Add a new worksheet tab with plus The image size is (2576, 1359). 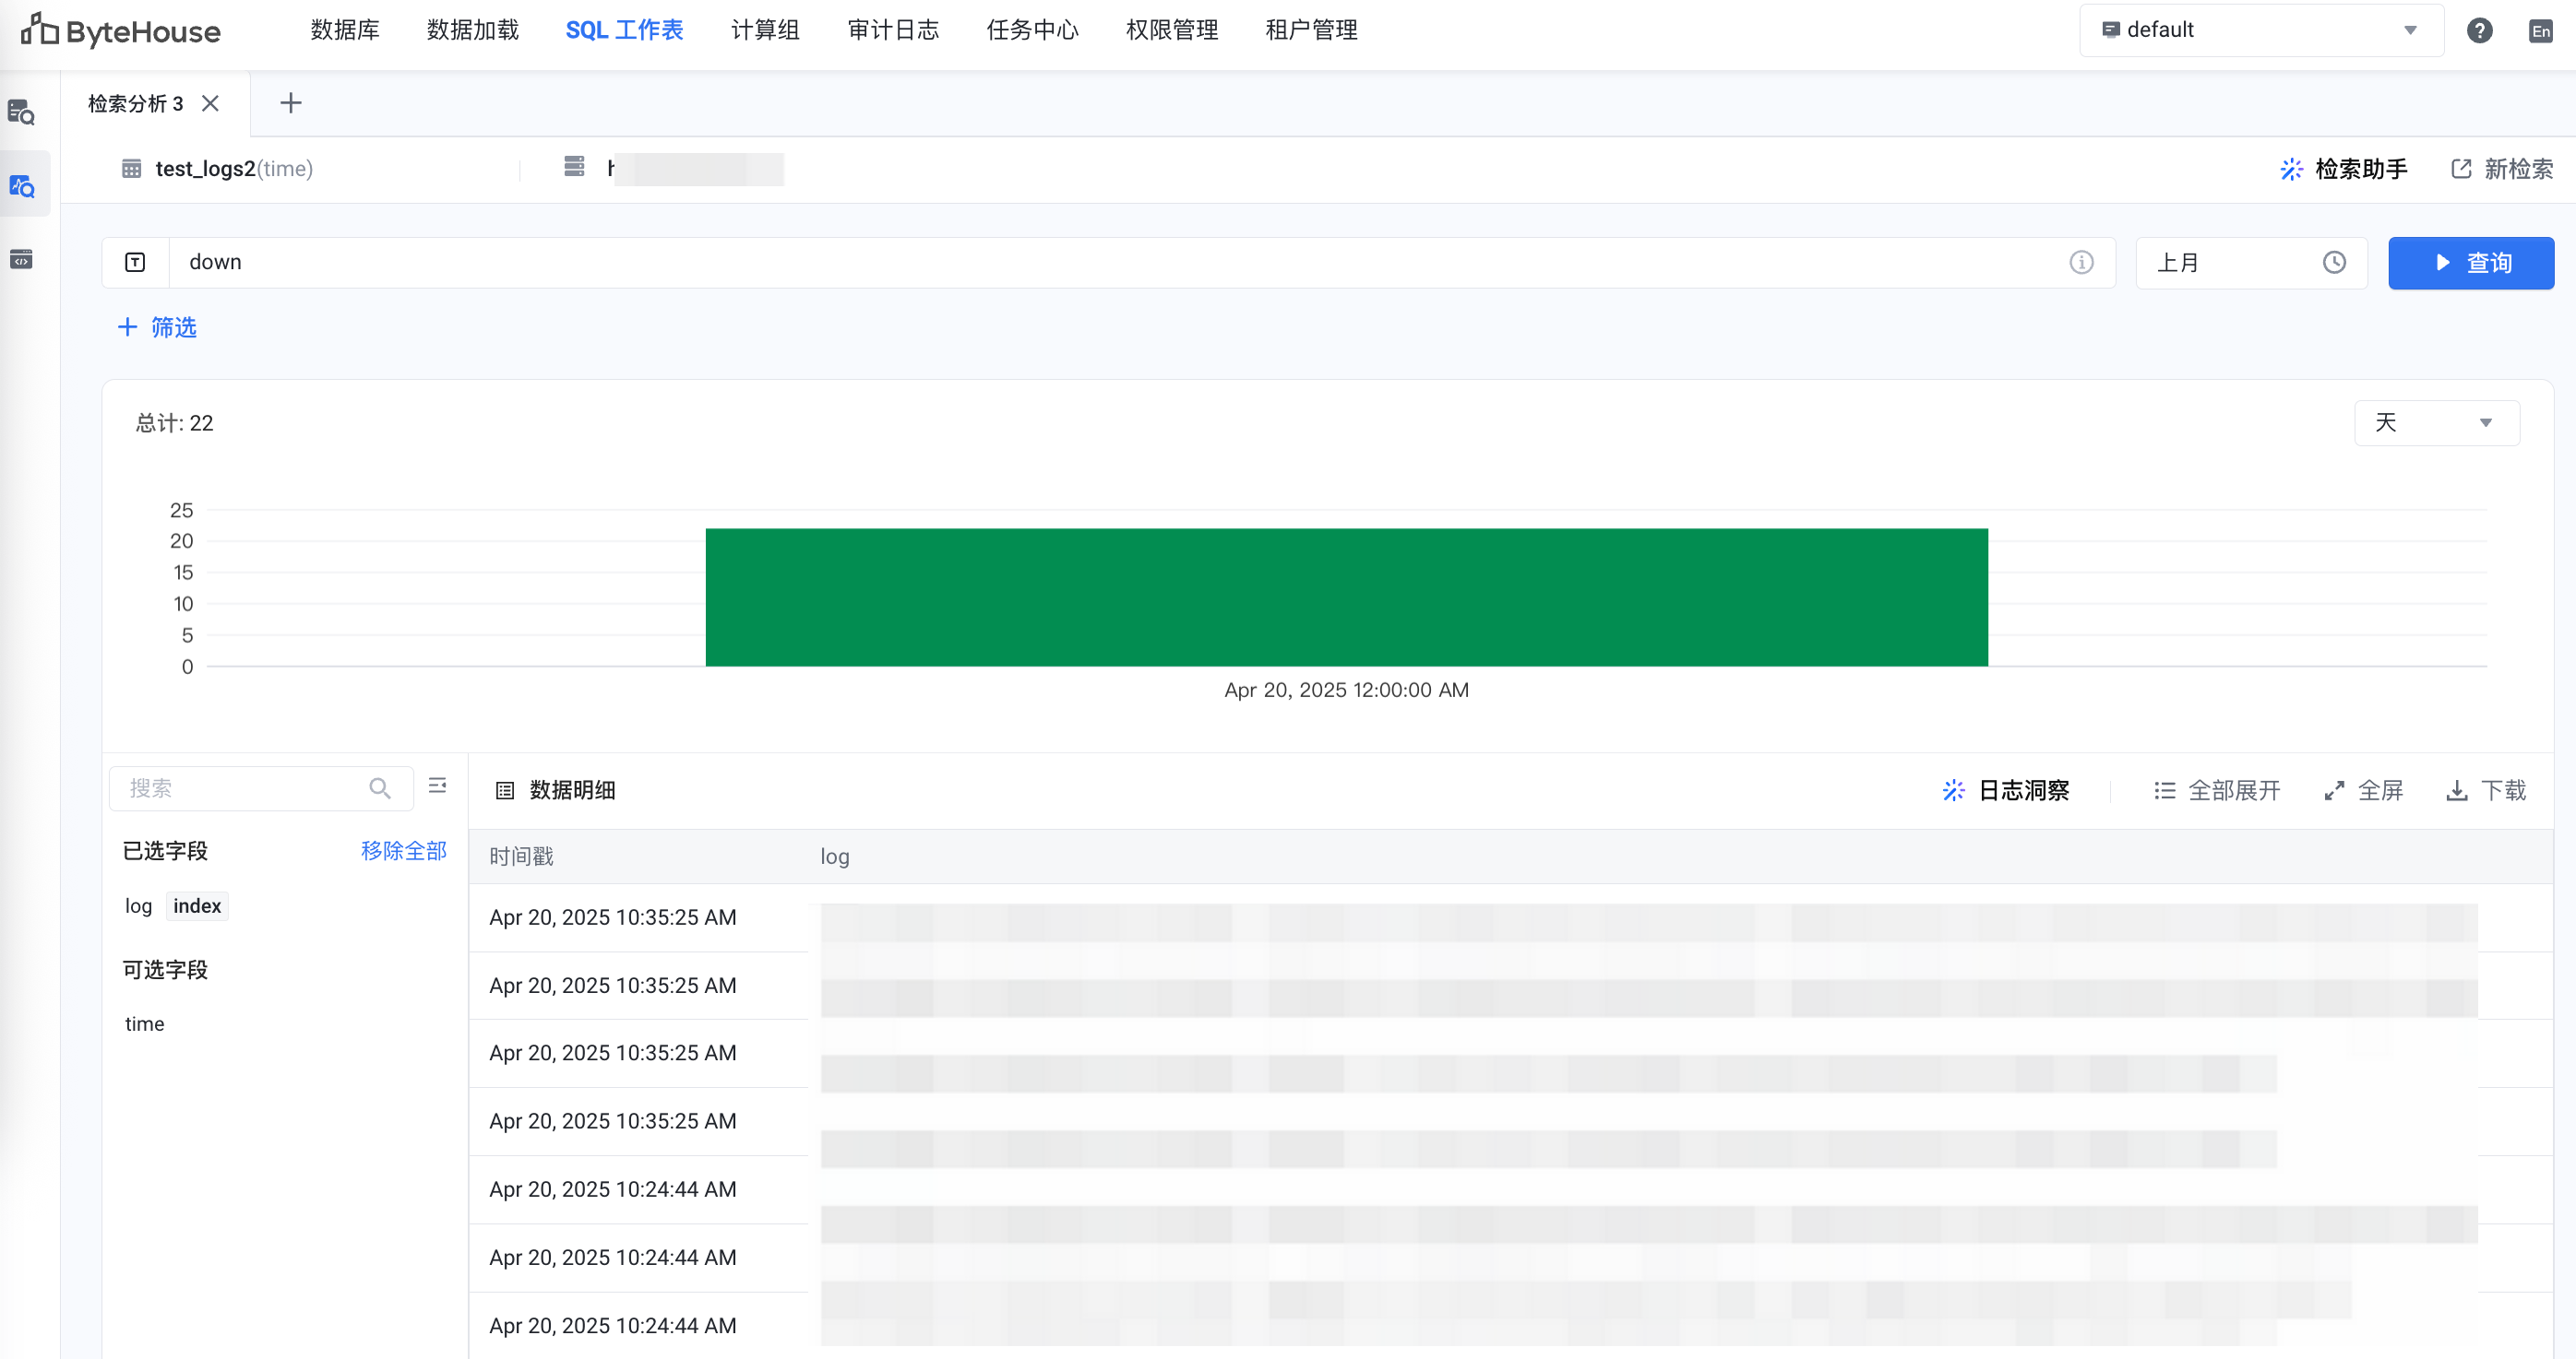click(x=291, y=103)
